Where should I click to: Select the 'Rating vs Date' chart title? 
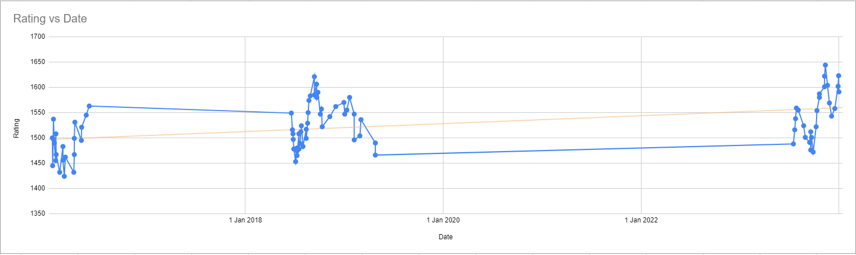(50, 19)
